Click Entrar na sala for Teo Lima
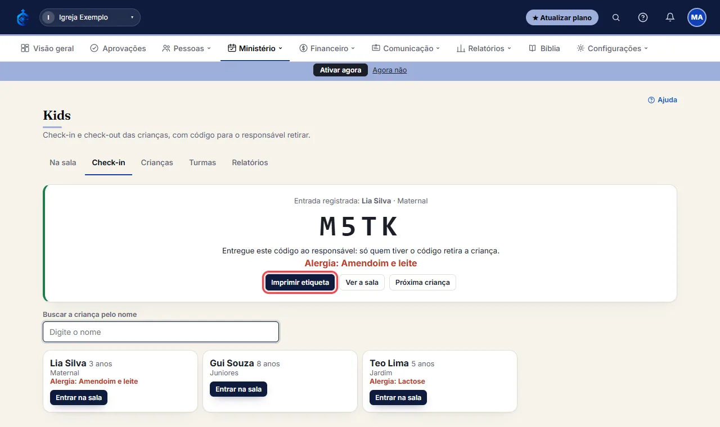 coord(398,398)
